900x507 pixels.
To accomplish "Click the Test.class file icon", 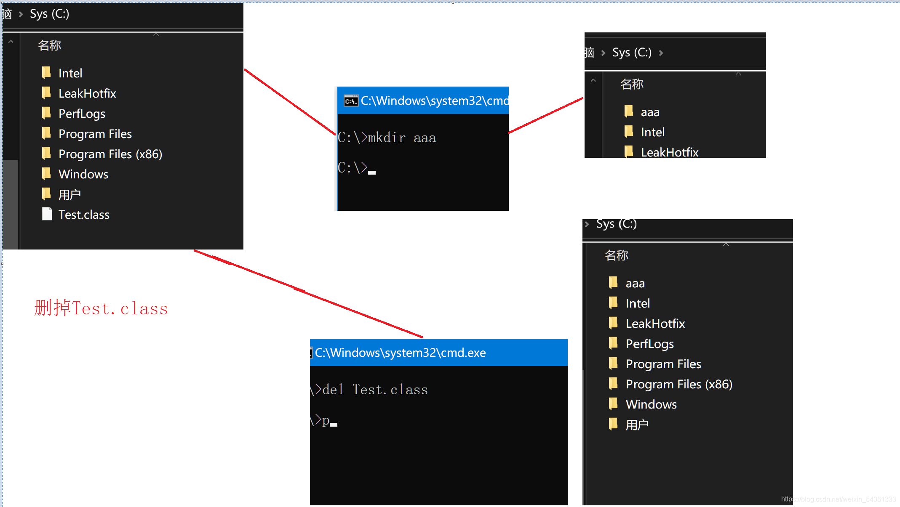I will [x=47, y=214].
